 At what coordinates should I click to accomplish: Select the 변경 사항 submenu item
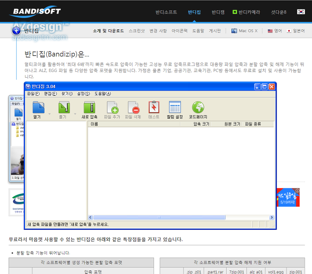click(x=158, y=31)
